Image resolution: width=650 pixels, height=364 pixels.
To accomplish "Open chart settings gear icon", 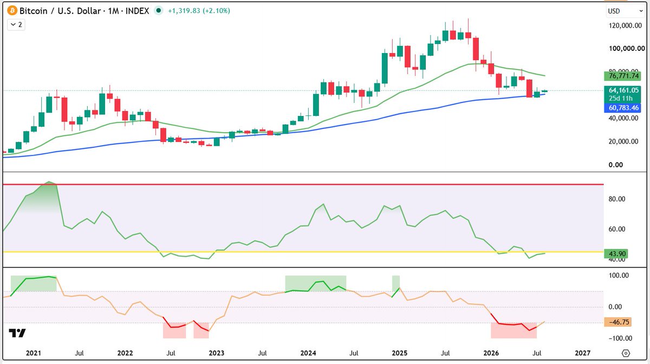I will tap(626, 353).
